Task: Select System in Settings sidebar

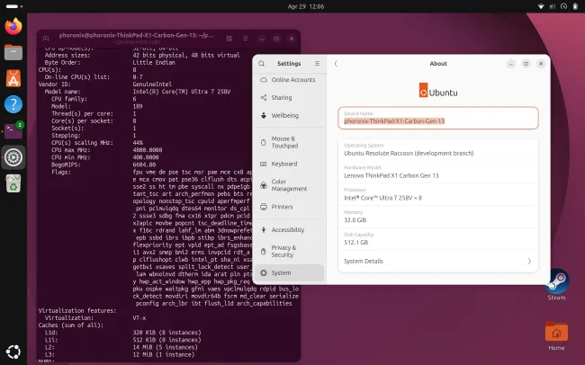Action: click(x=290, y=273)
